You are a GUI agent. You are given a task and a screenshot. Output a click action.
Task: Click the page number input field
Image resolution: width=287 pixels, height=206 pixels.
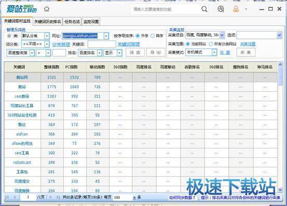(x=28, y=197)
